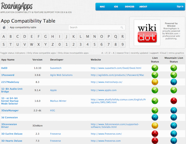The height and width of the screenshot is (144, 186).
Task: Click in the Search field
Action: click(97, 27)
